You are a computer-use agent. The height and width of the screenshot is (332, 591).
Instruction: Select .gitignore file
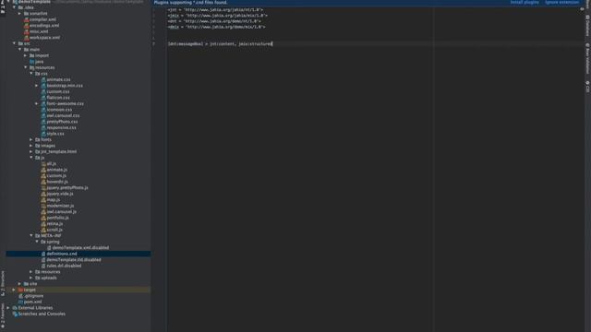(33, 296)
